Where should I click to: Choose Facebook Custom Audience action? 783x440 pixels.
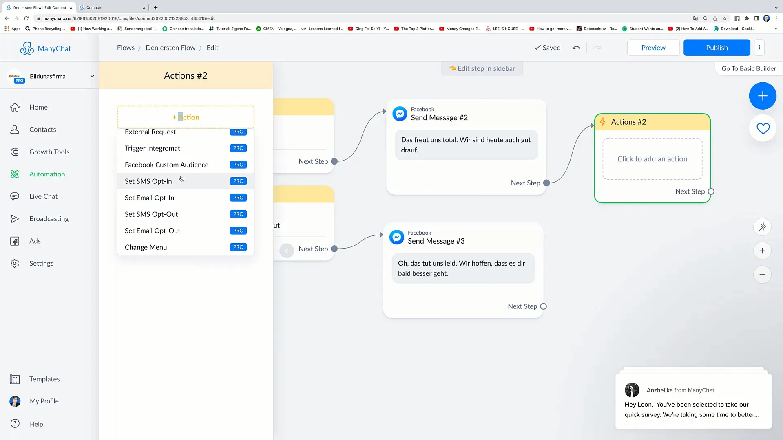pyautogui.click(x=186, y=165)
